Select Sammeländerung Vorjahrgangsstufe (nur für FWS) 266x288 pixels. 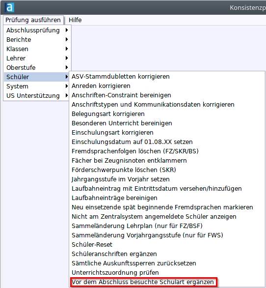click(167, 235)
